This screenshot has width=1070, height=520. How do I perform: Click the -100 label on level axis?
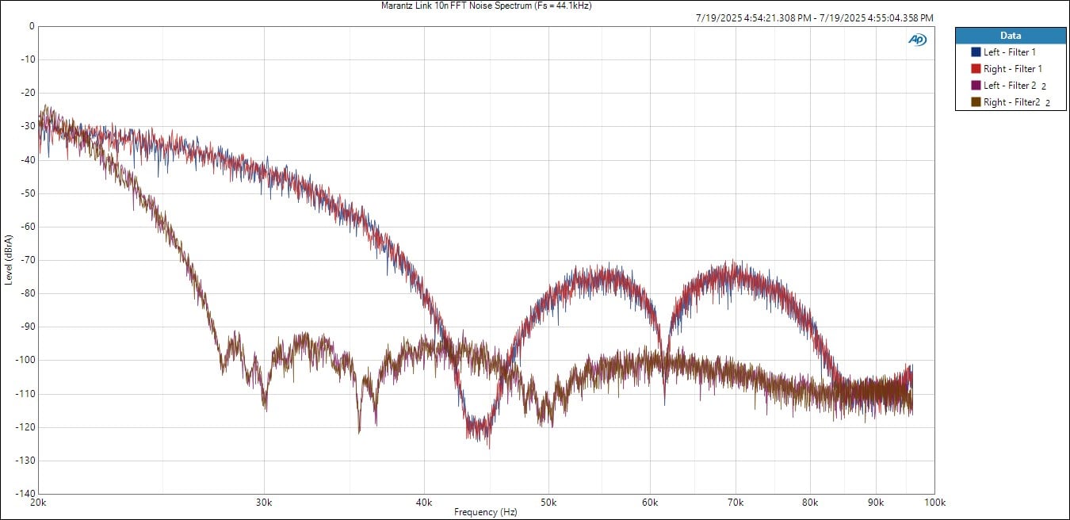(25, 360)
